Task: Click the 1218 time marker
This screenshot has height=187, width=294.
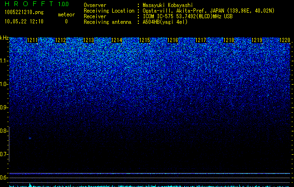Action: [x=229, y=40]
